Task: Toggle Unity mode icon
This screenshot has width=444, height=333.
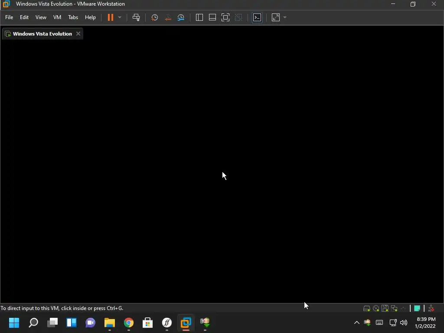Action: pos(239,17)
